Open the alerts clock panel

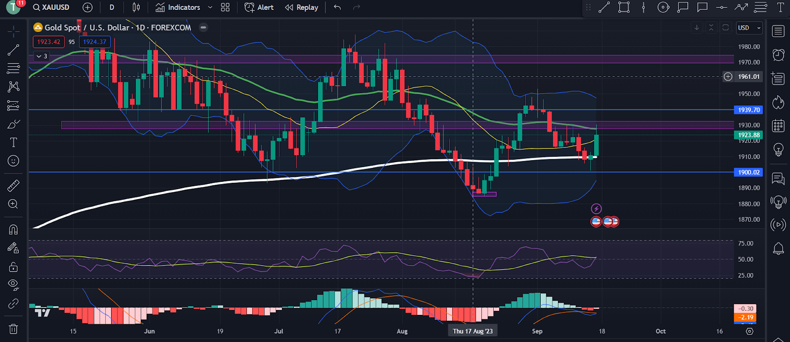pyautogui.click(x=778, y=55)
